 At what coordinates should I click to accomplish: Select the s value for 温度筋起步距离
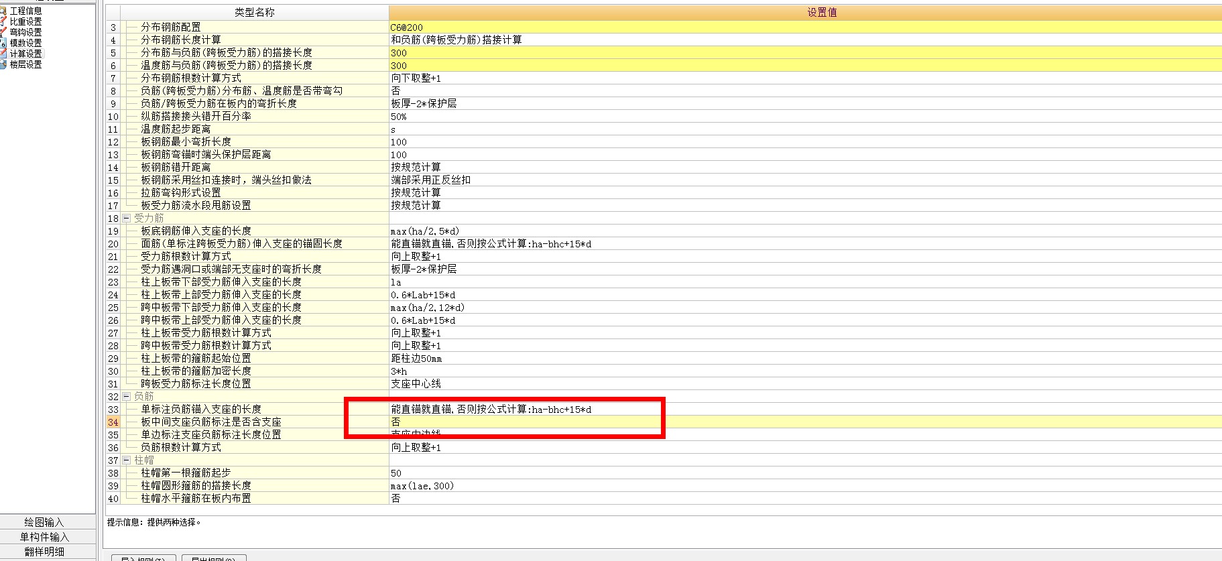tap(805, 129)
